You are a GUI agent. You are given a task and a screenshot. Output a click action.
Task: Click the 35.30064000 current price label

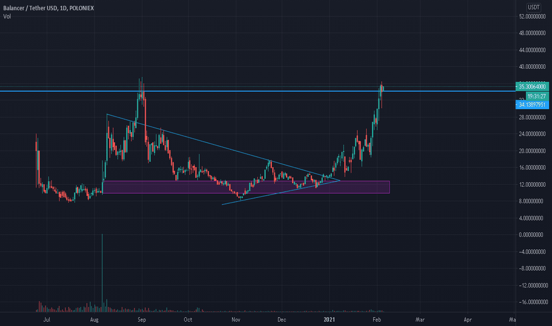[532, 87]
